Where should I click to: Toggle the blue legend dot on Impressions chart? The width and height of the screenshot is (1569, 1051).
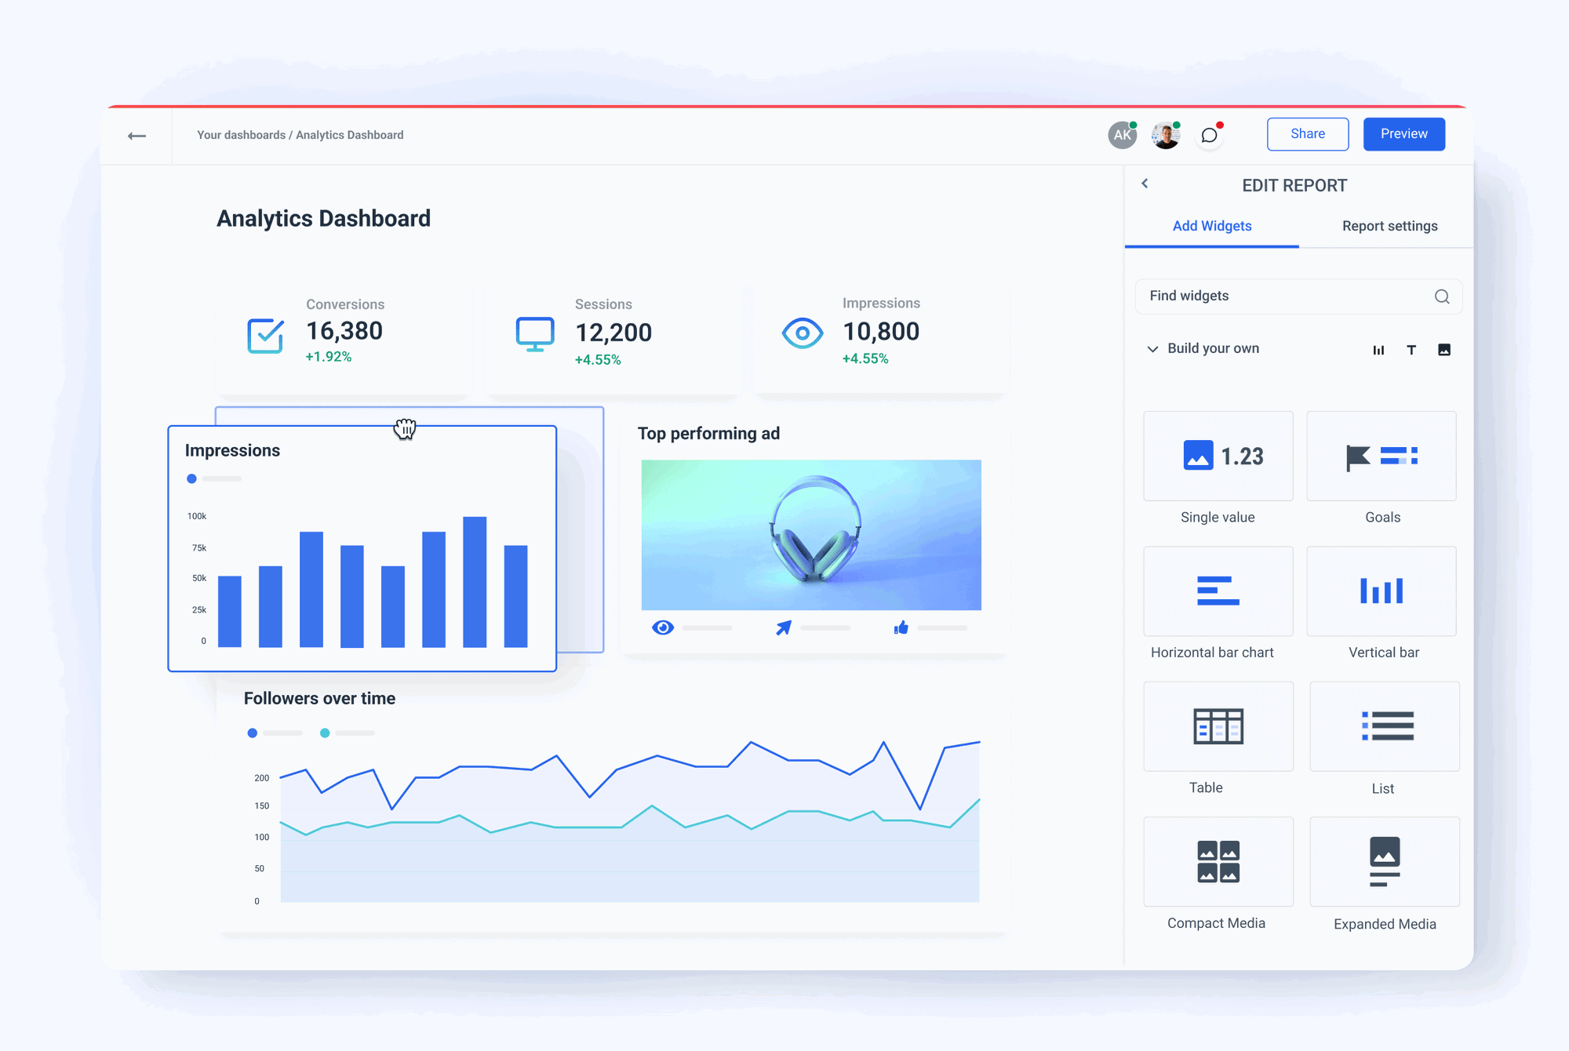click(x=191, y=478)
